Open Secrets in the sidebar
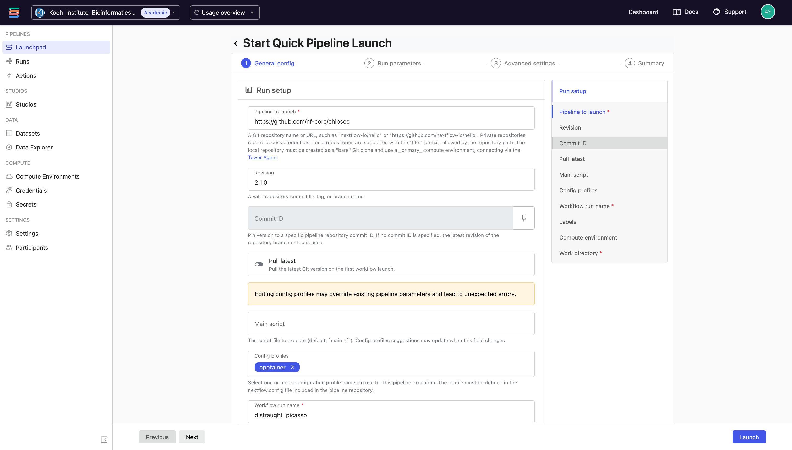 (26, 204)
